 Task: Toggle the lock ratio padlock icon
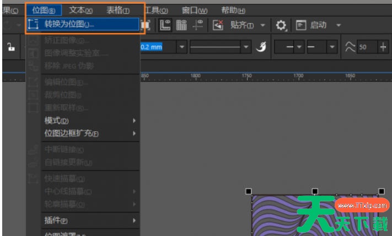(x=10, y=47)
